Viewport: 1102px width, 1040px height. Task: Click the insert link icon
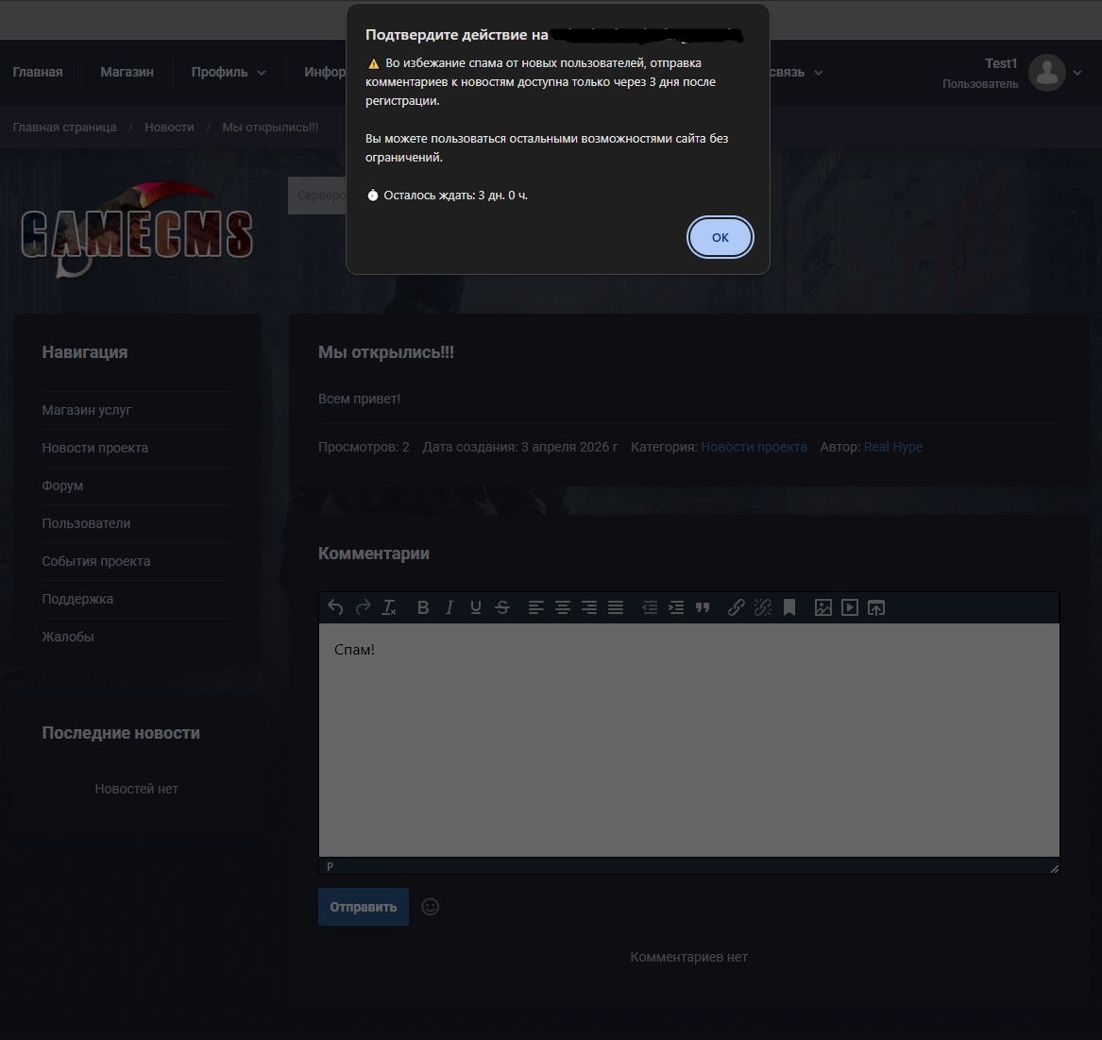point(737,607)
